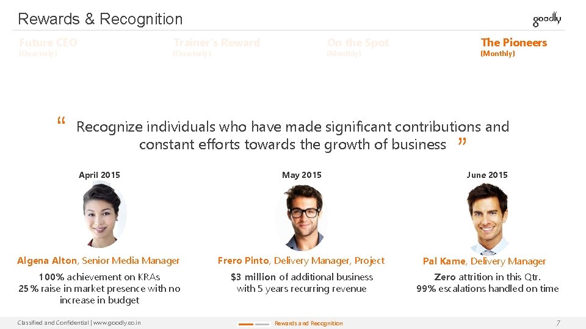Click Pal Kame's photo

[487, 218]
